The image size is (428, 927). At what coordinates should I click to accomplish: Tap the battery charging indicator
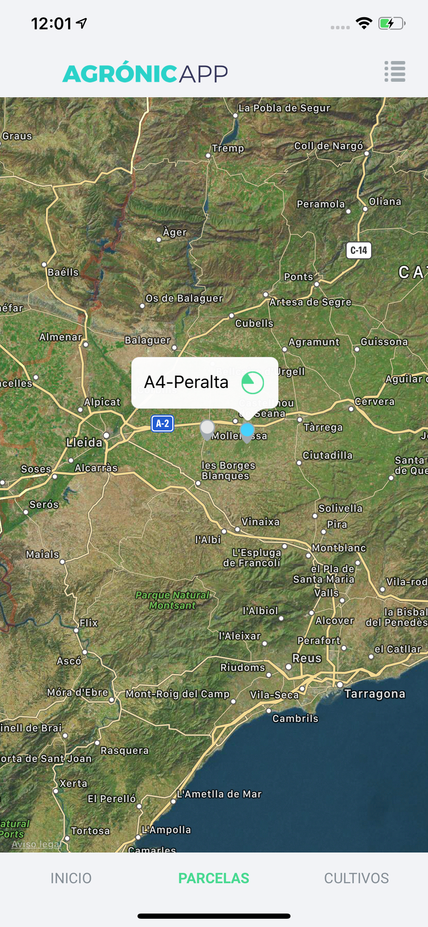click(x=392, y=24)
